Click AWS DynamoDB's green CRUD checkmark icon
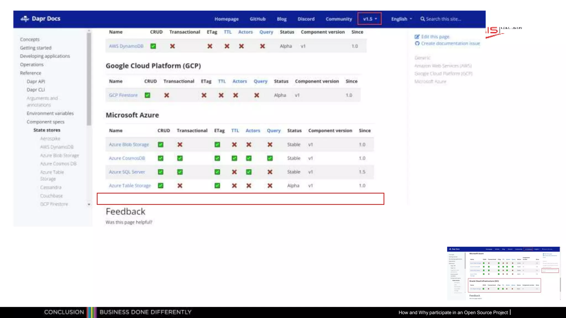The width and height of the screenshot is (566, 318). [x=153, y=46]
